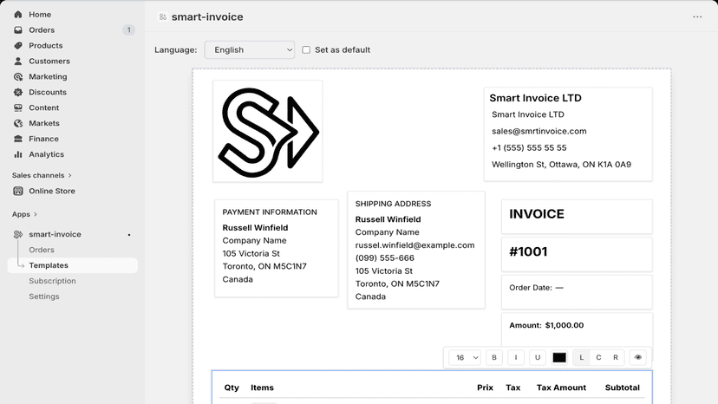Click the Online Store storefront icon

point(18,191)
